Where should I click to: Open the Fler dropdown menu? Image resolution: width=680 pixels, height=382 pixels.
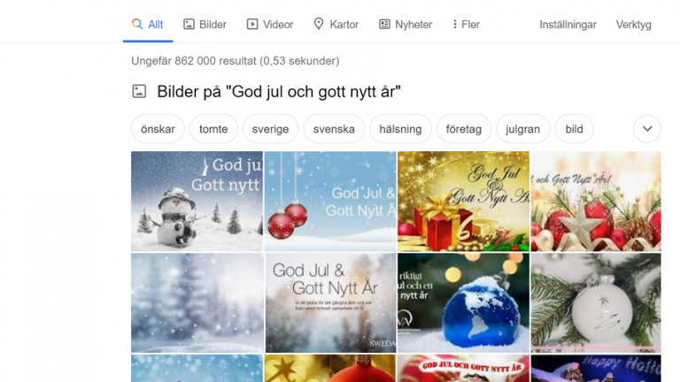[x=467, y=24]
